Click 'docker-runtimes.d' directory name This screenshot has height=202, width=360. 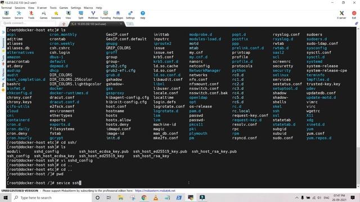click(x=69, y=93)
